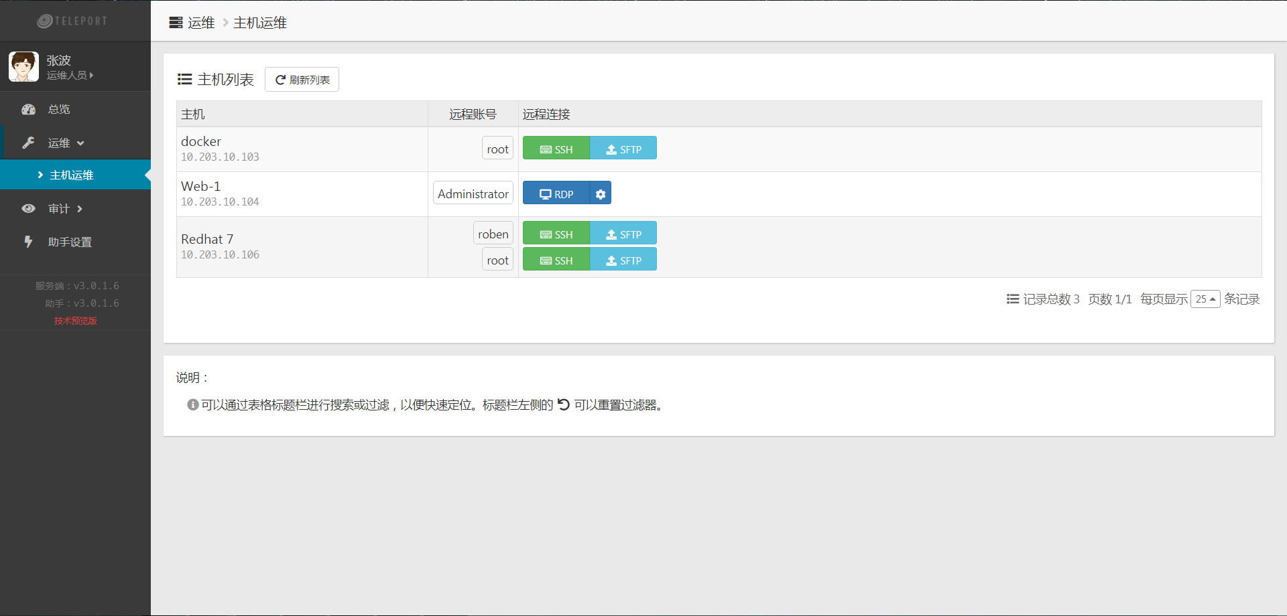Click the Administrator account tag
This screenshot has width=1287, height=616.
pos(473,194)
